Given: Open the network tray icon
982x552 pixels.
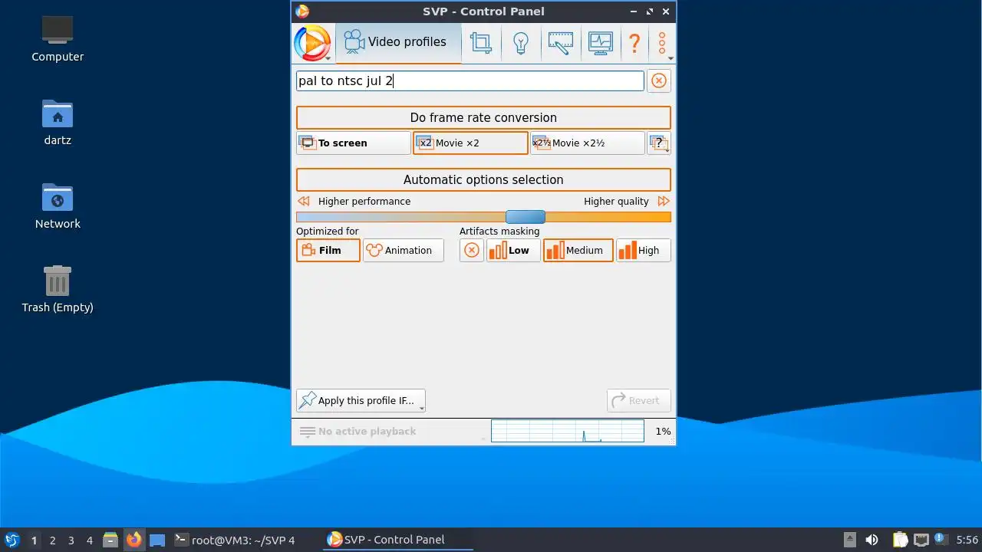Looking at the screenshot, I should coord(921,540).
